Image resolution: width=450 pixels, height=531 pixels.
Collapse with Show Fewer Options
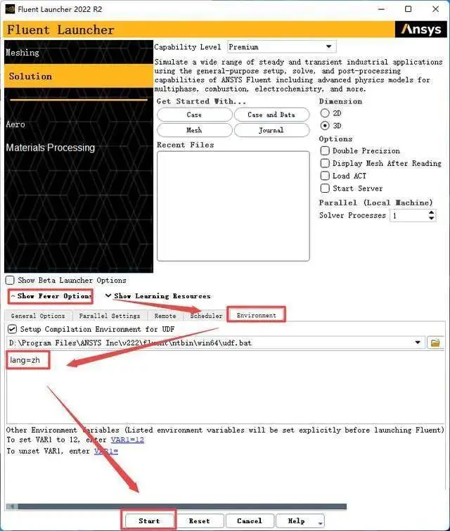51,296
